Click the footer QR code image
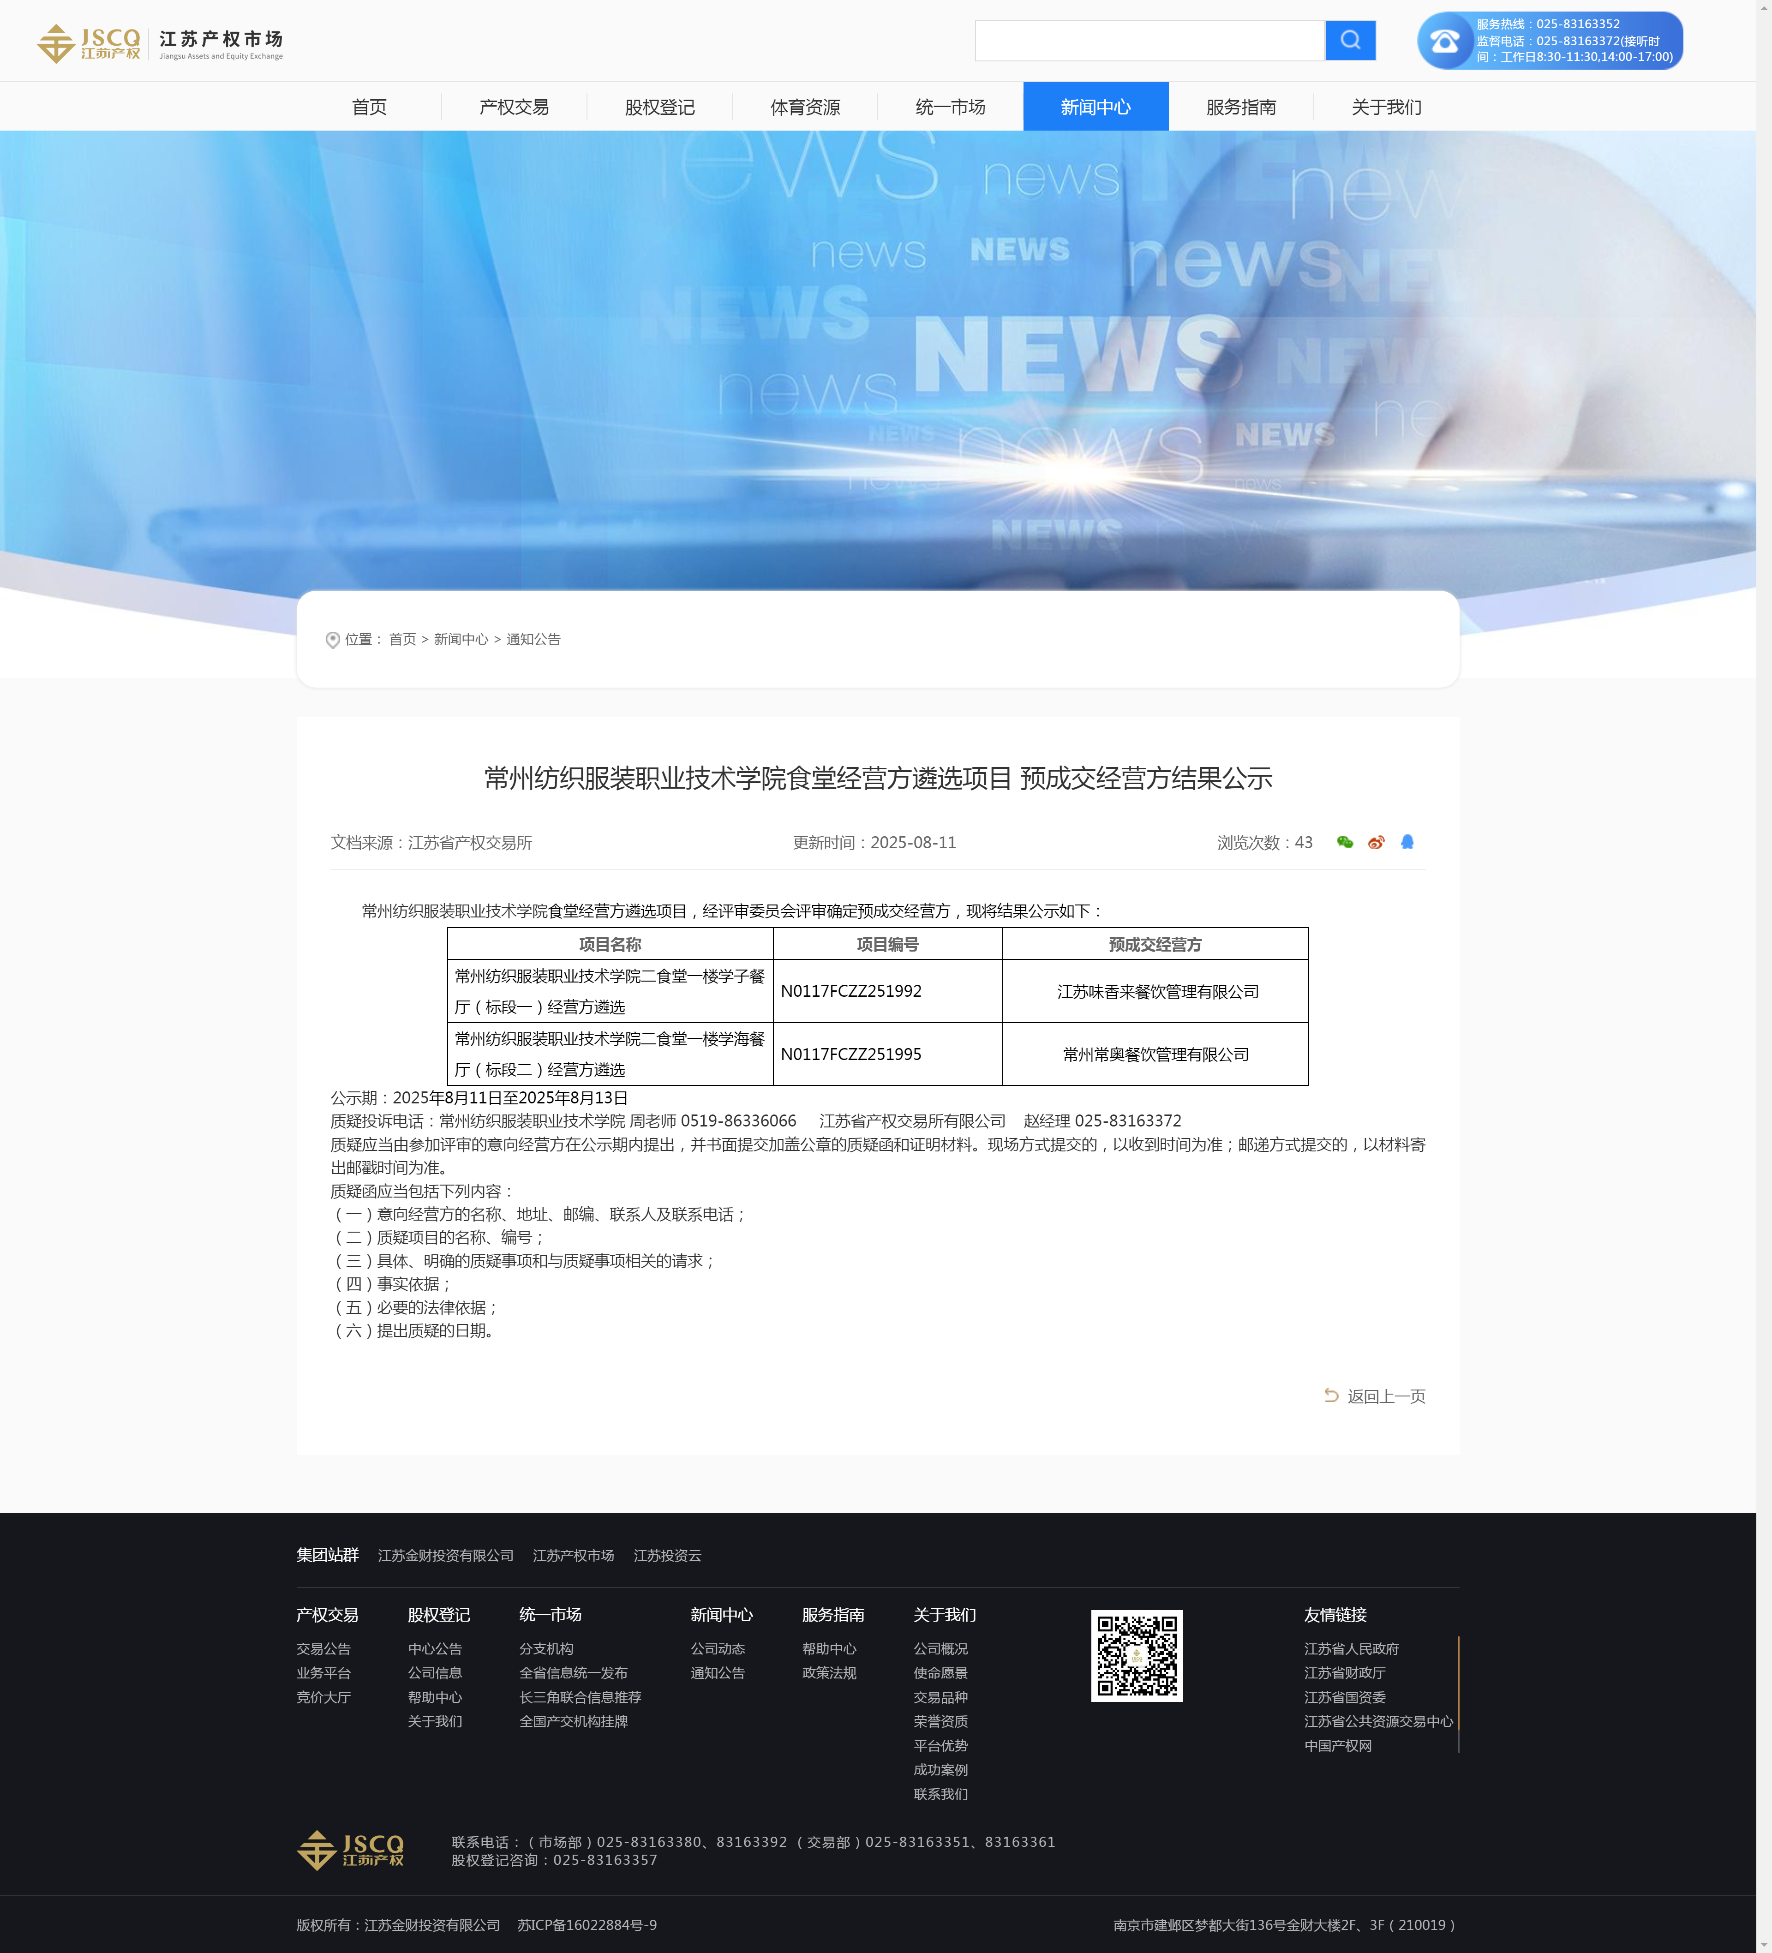Viewport: 1772px width, 1953px height. coord(1137,1656)
